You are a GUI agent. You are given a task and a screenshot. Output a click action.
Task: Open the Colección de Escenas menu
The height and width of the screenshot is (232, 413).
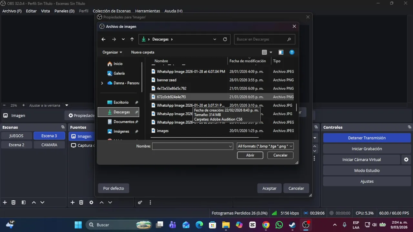pyautogui.click(x=111, y=11)
